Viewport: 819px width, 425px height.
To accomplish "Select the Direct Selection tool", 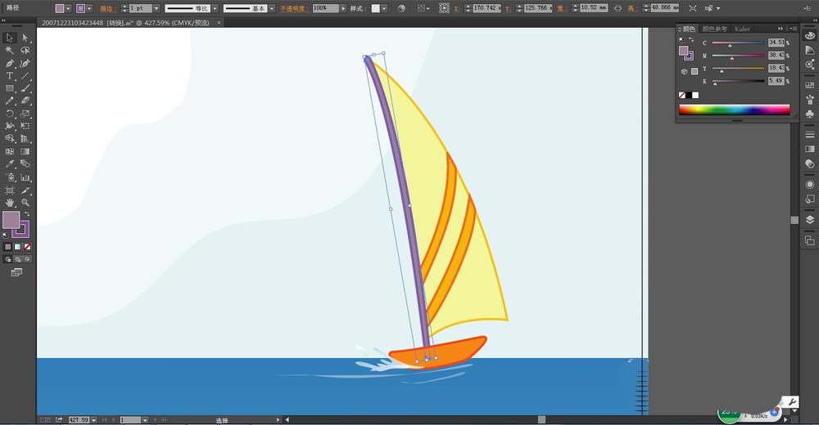I will click(x=25, y=38).
